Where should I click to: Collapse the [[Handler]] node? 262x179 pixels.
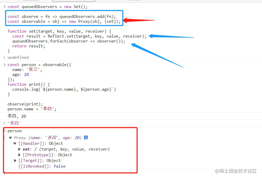pyautogui.click(x=15, y=143)
